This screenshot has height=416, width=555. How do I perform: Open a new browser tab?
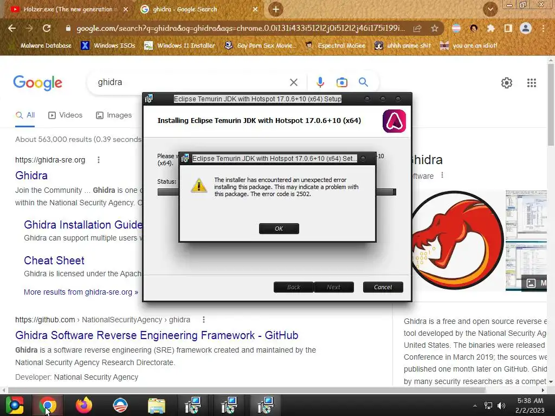point(276,9)
